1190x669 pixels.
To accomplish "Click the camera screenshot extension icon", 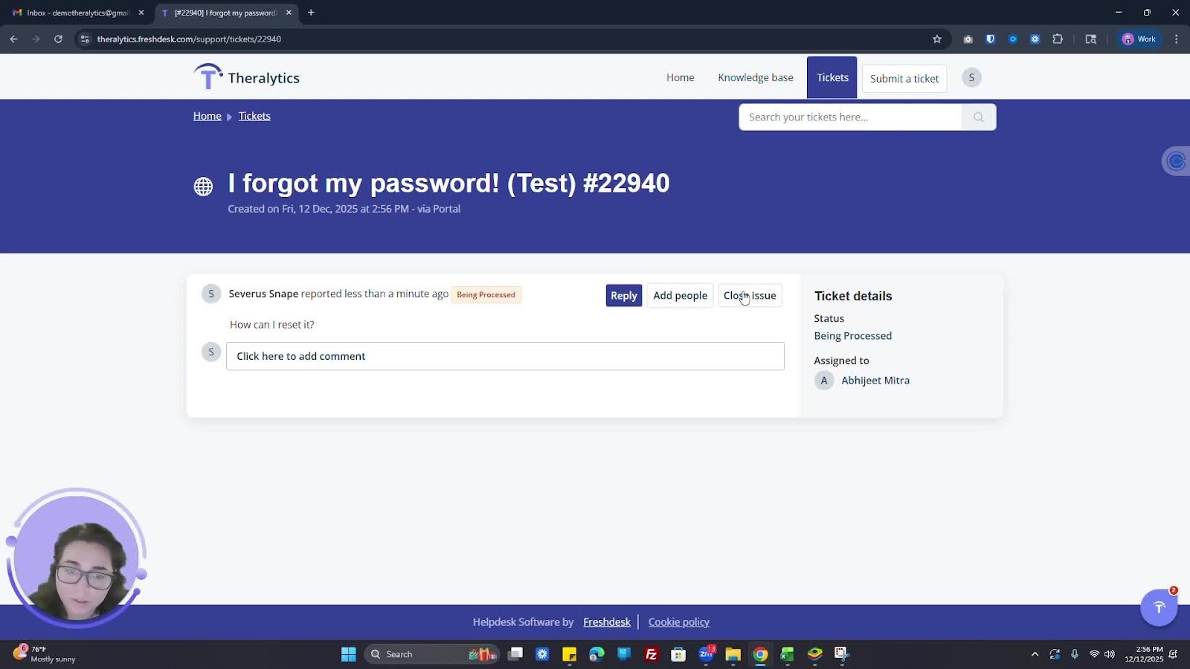I will pos(968,39).
